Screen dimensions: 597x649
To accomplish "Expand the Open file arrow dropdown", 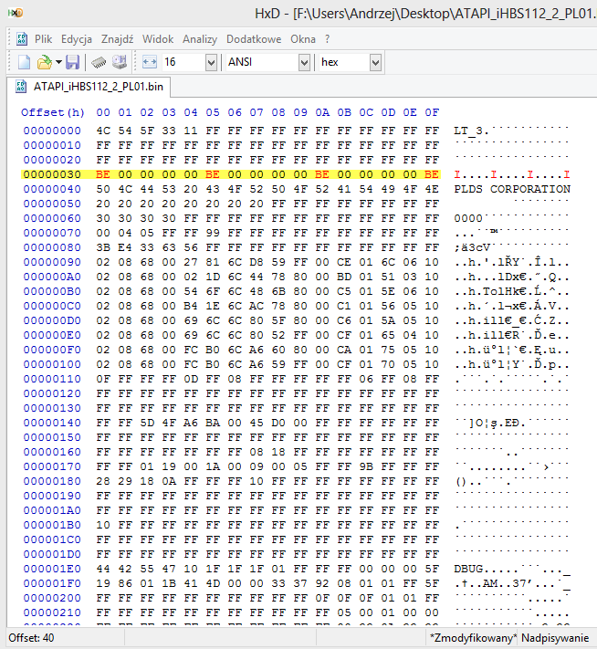I will 58,62.
